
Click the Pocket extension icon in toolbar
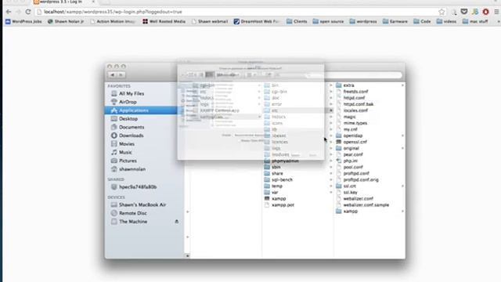[x=464, y=12]
